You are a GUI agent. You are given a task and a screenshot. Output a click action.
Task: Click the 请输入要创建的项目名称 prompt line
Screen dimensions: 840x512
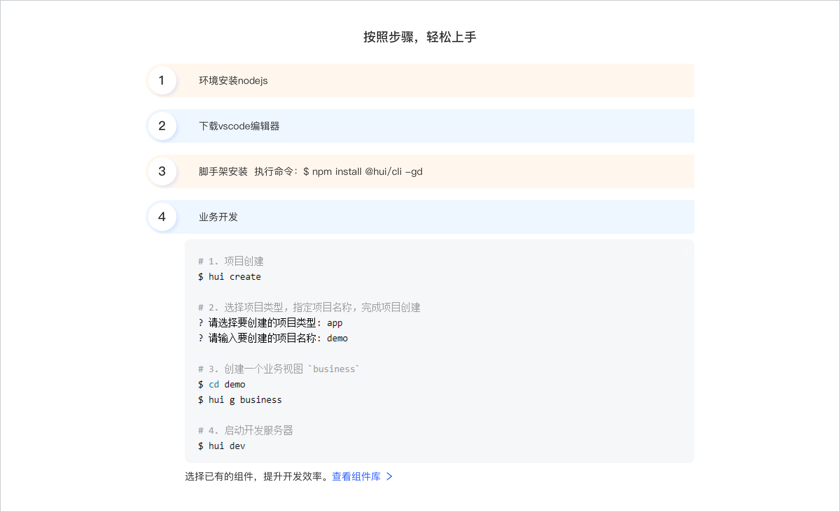[x=273, y=338]
